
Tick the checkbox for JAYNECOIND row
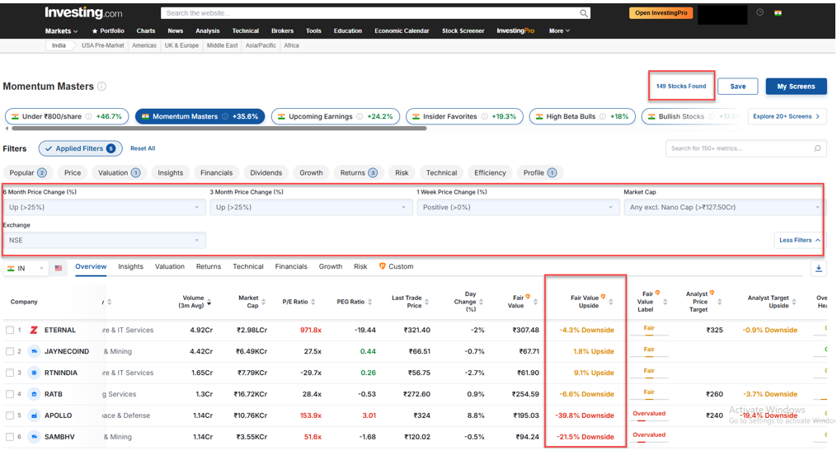[x=10, y=352]
